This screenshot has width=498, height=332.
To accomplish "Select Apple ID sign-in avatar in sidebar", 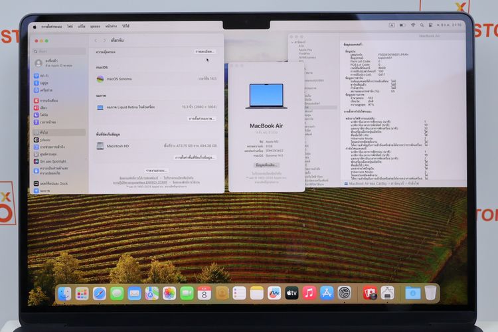I will 39,63.
